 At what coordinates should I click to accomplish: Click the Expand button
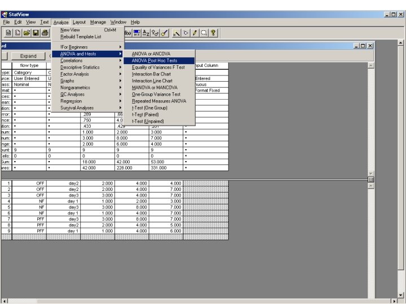point(28,56)
